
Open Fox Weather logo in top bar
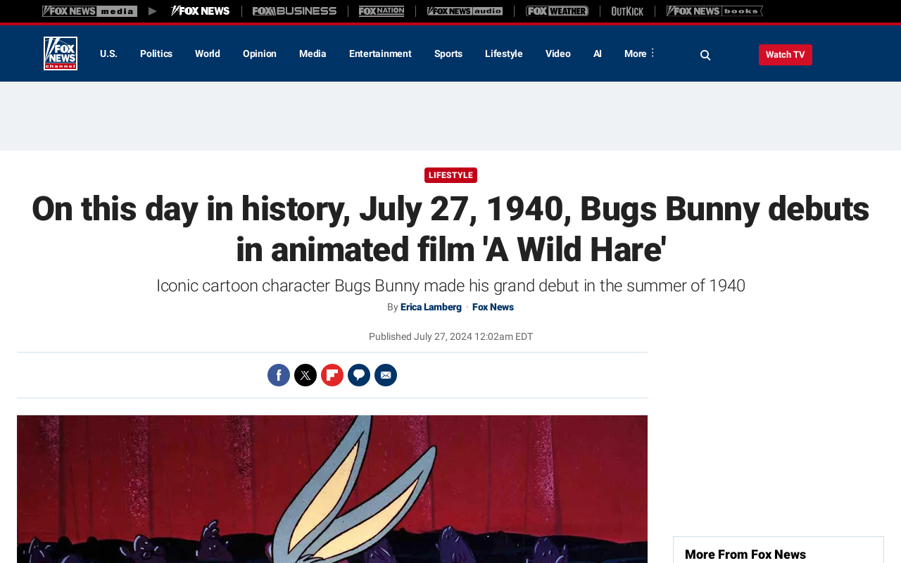(x=557, y=11)
